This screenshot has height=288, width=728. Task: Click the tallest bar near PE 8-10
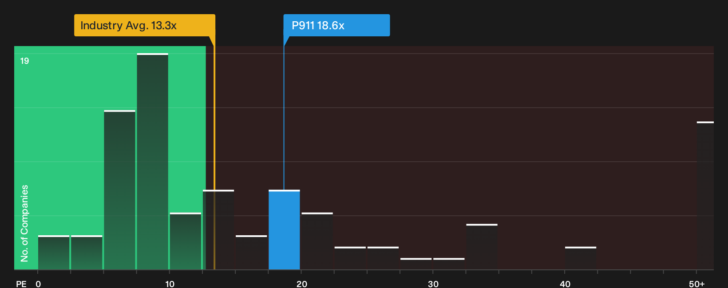coord(153,161)
